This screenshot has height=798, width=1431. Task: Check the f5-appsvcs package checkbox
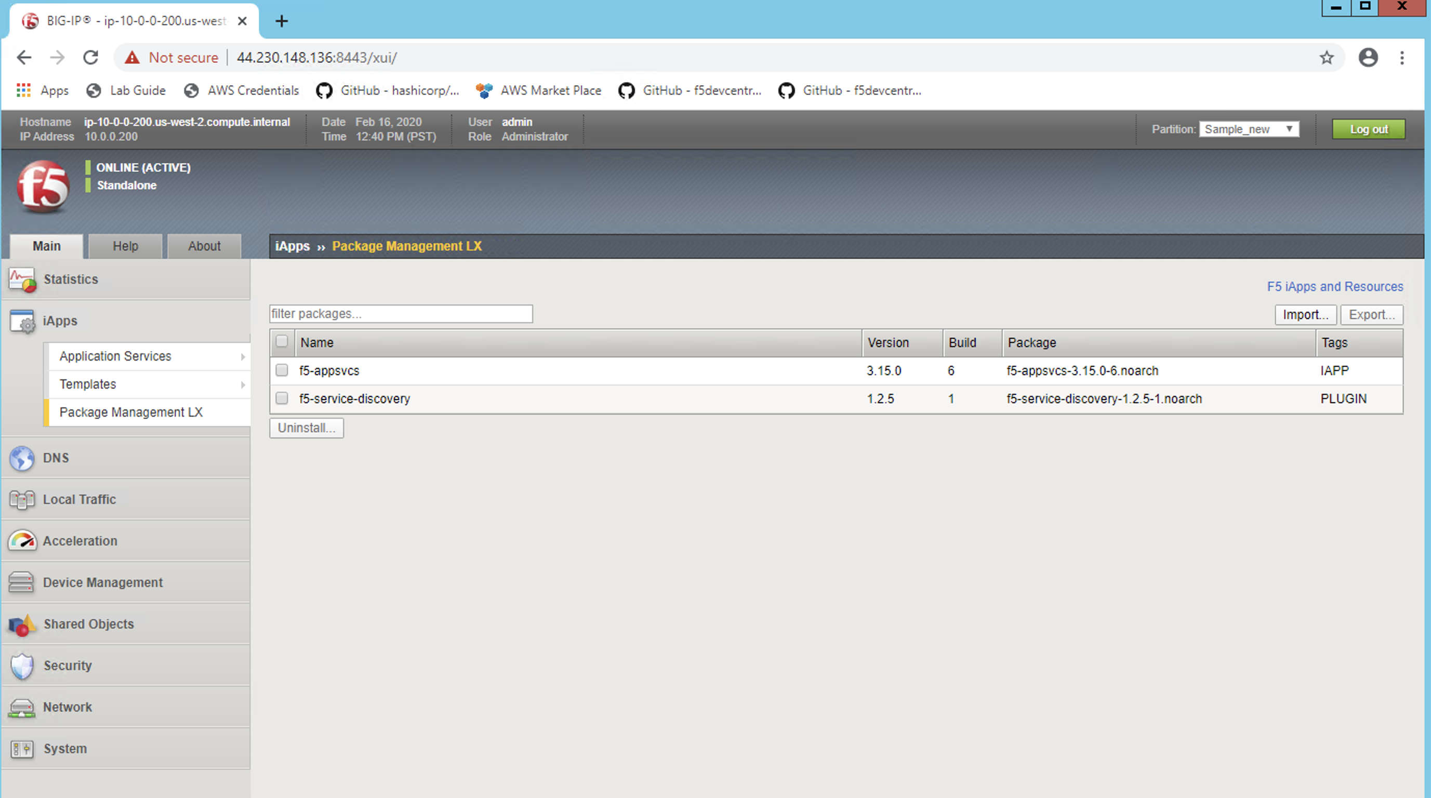282,370
